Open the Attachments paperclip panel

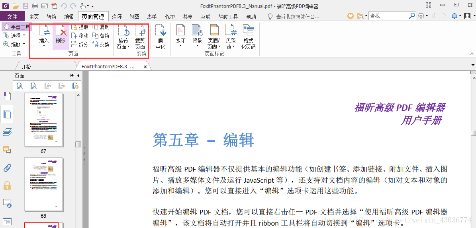click(7, 168)
